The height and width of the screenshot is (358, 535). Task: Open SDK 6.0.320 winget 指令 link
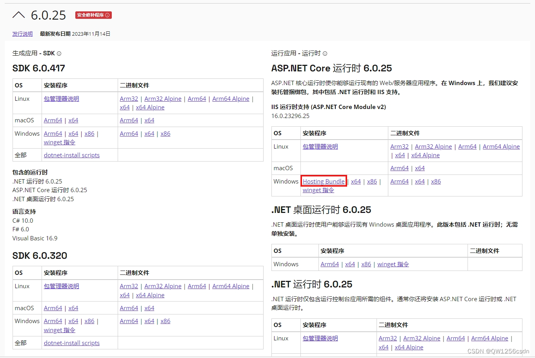[x=60, y=330]
